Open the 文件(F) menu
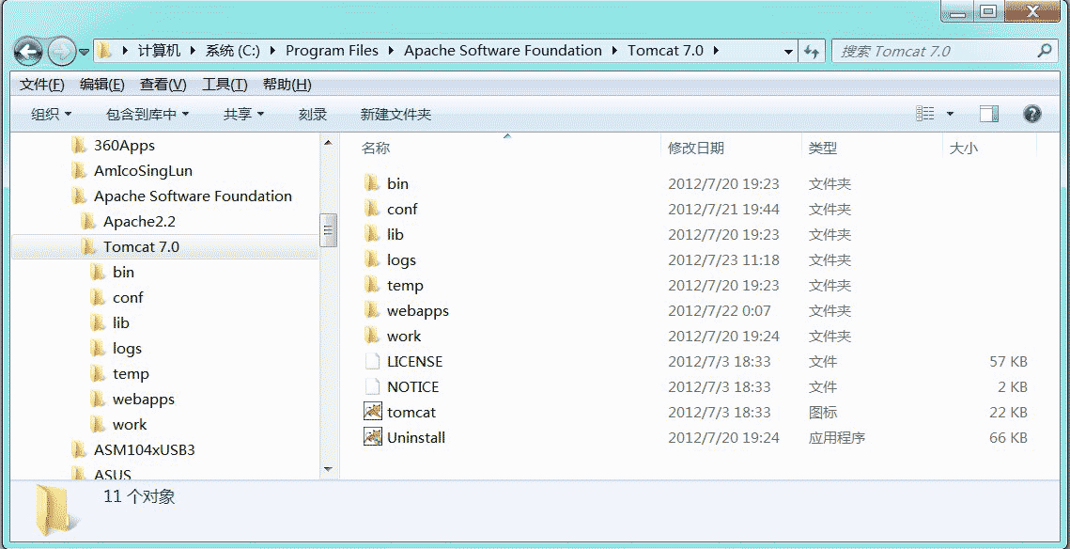The width and height of the screenshot is (1070, 549). pyautogui.click(x=41, y=85)
